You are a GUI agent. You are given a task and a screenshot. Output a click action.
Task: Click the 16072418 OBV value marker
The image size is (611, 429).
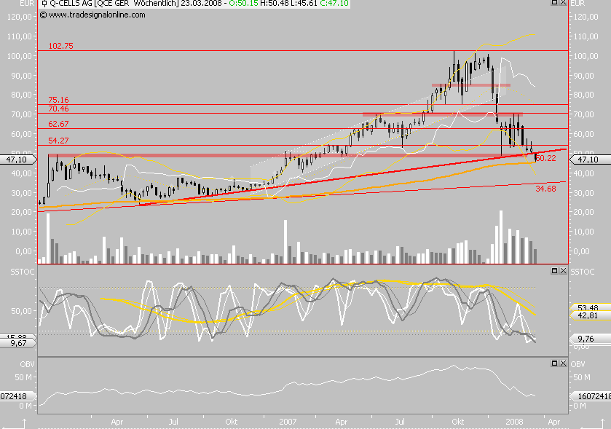(x=591, y=396)
